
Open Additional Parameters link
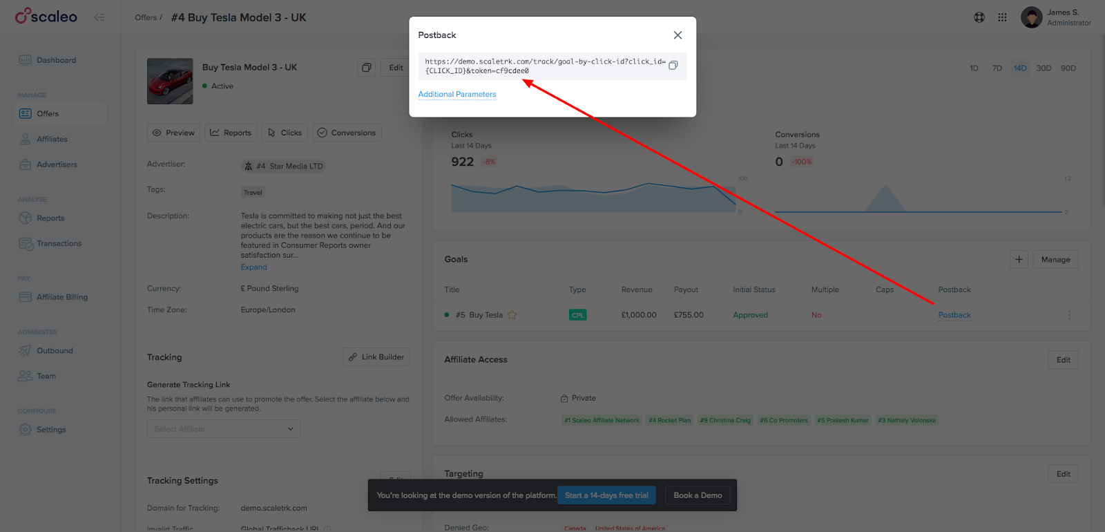click(x=457, y=94)
